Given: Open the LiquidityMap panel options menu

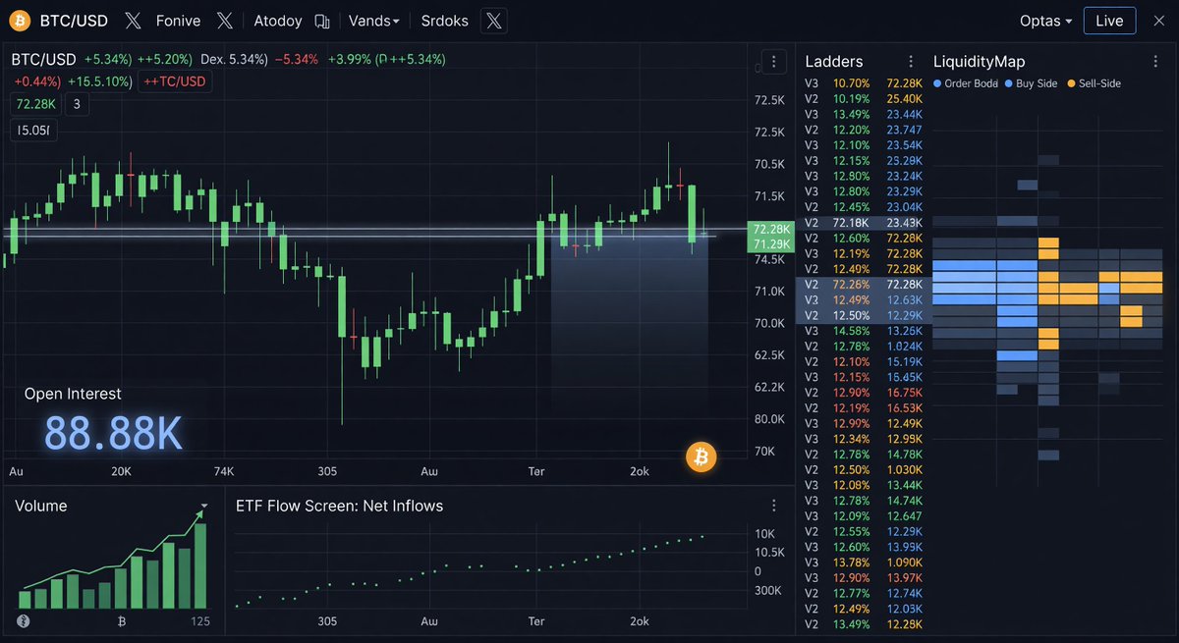Looking at the screenshot, I should 1155,62.
